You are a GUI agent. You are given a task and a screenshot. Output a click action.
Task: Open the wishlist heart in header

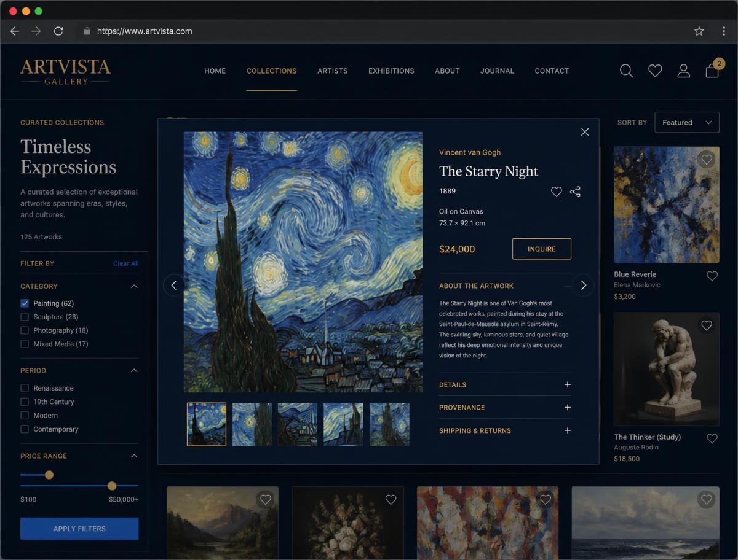(655, 71)
